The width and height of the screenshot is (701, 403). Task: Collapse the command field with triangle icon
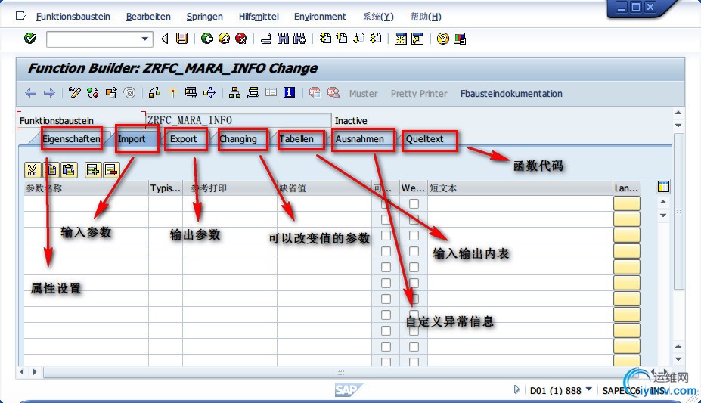[165, 39]
